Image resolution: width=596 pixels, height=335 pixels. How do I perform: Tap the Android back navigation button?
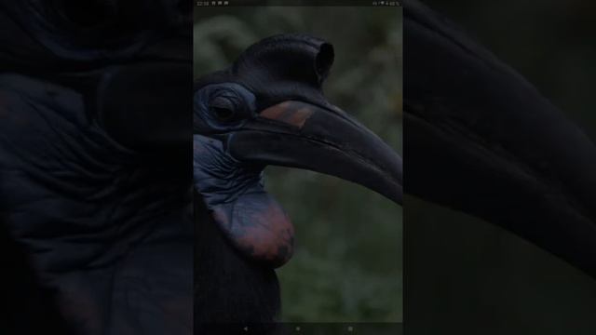click(x=246, y=328)
